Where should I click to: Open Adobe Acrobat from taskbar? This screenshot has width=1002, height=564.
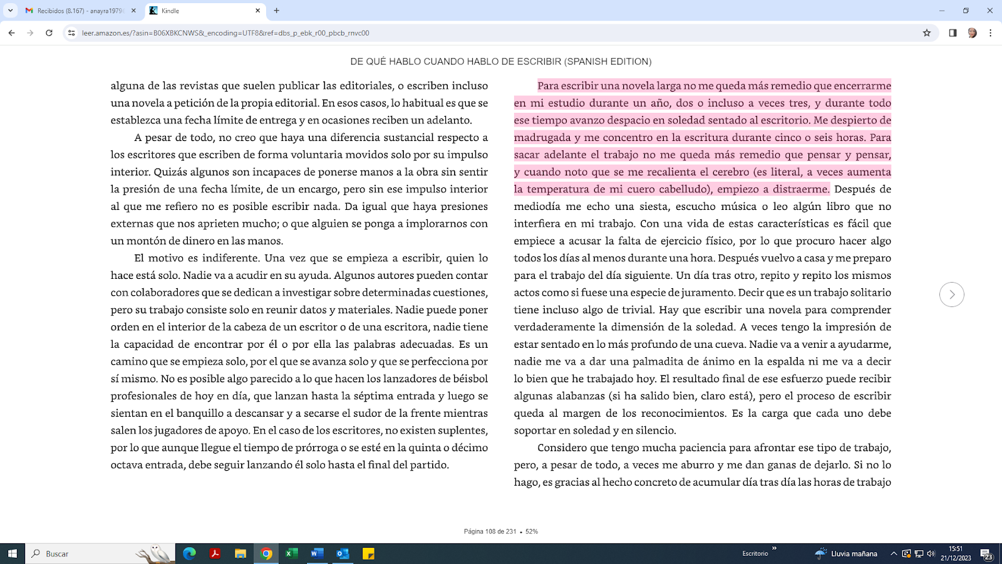point(215,553)
